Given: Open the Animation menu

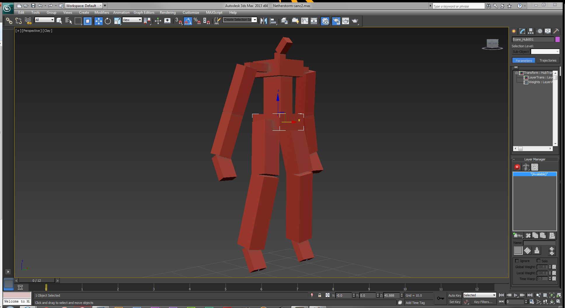Looking at the screenshot, I should (x=121, y=12).
